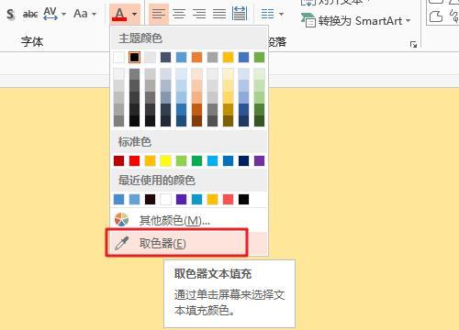This screenshot has height=330, width=459.
Task: Click the 主题颜色 section header
Action: coord(140,38)
